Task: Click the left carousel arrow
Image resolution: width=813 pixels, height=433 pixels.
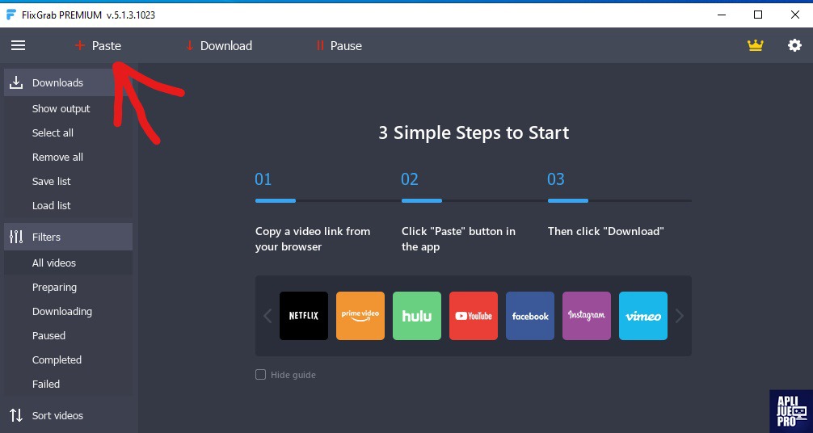Action: [x=267, y=316]
